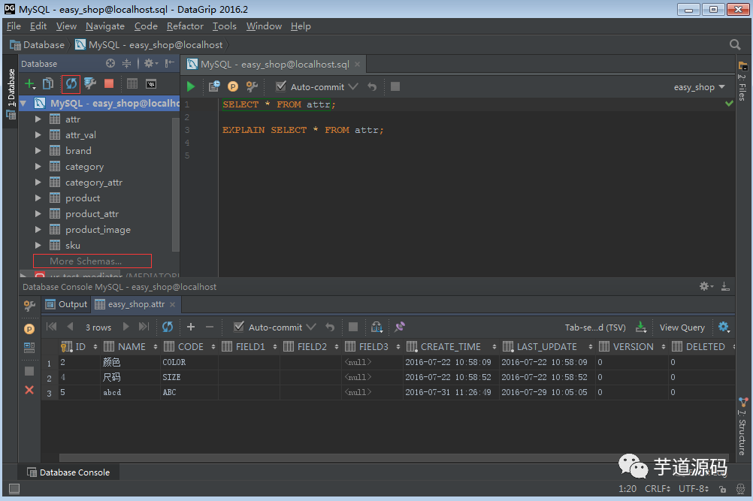Screen dimensions: 753x501
Task: Open the File menu
Action: coord(14,26)
